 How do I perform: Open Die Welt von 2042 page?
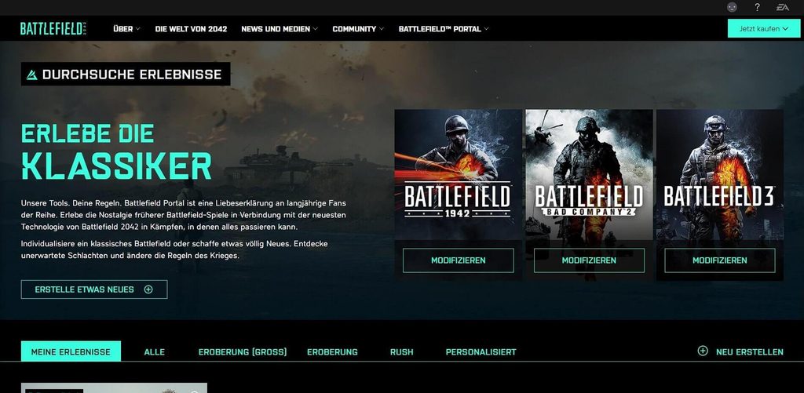[191, 29]
